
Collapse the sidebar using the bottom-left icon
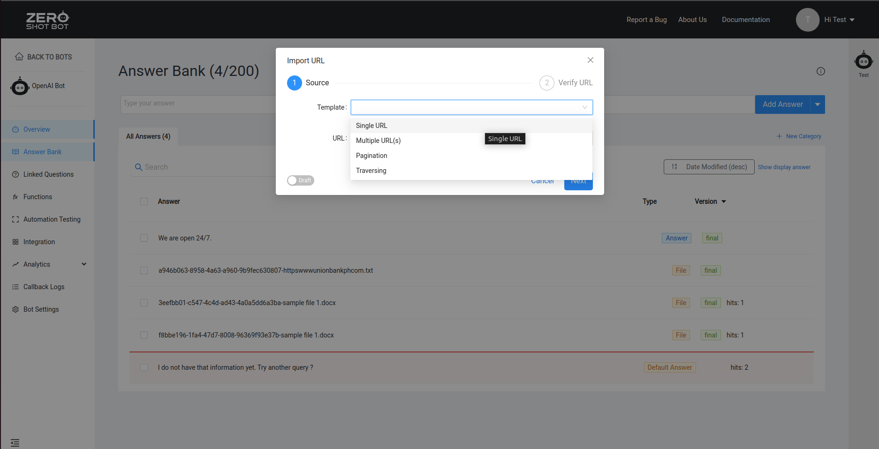[x=15, y=442]
